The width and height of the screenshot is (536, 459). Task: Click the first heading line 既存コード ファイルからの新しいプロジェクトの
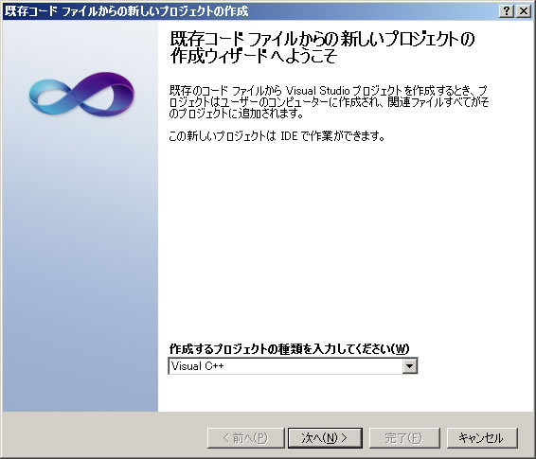pos(322,39)
